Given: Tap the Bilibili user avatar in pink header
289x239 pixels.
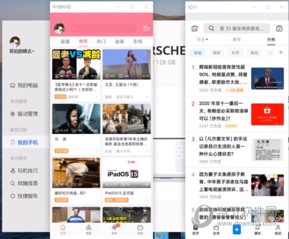Looking at the screenshot, I should [59, 29].
